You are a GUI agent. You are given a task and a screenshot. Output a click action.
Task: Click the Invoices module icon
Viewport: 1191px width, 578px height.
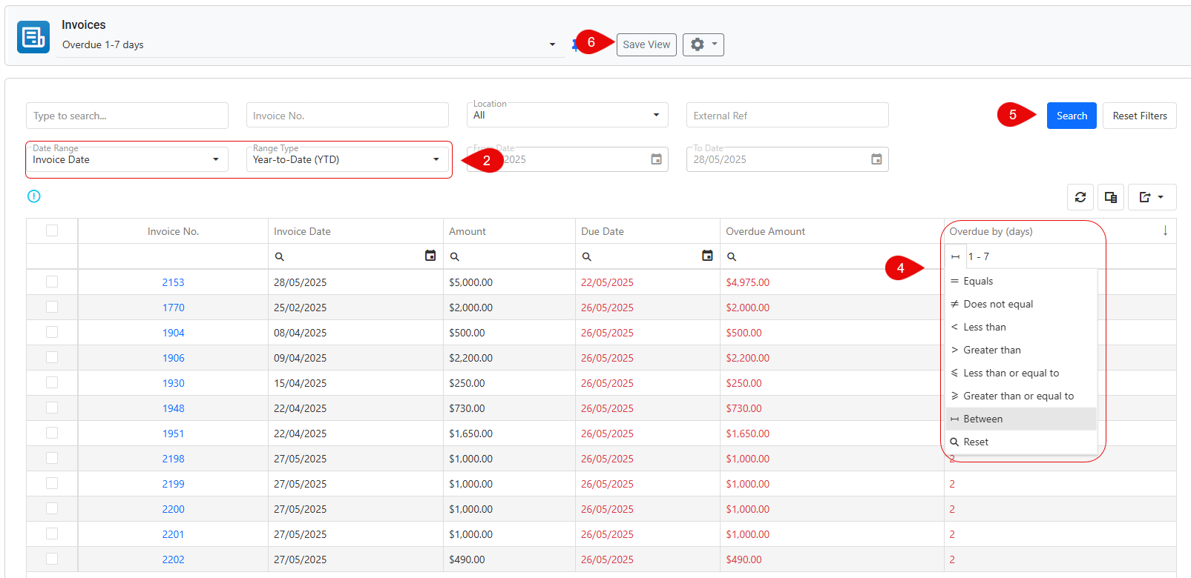click(x=33, y=36)
